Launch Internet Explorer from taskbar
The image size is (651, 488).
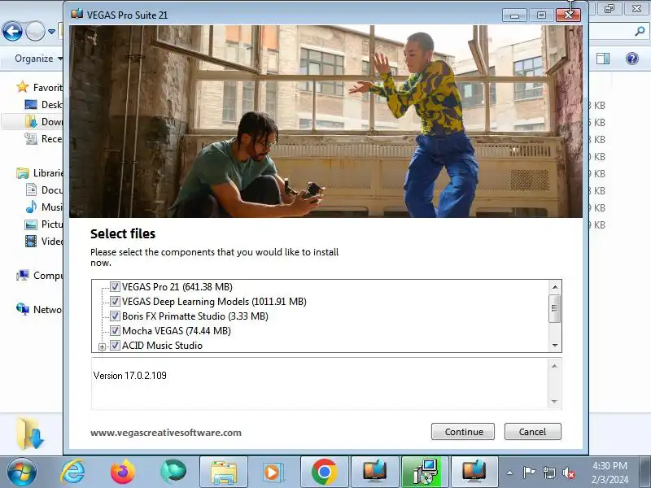tap(72, 473)
